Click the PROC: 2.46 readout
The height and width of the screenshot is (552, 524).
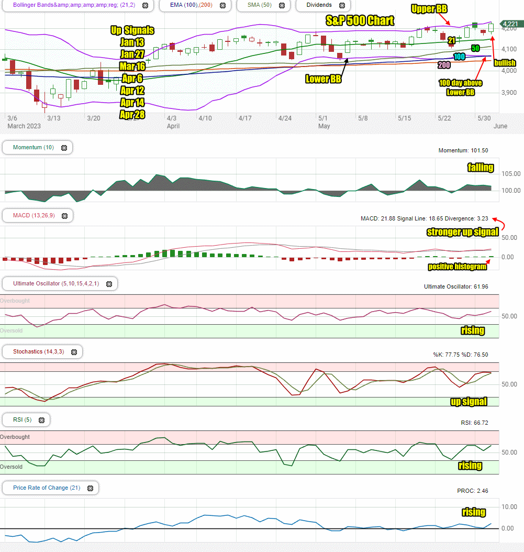pyautogui.click(x=472, y=491)
